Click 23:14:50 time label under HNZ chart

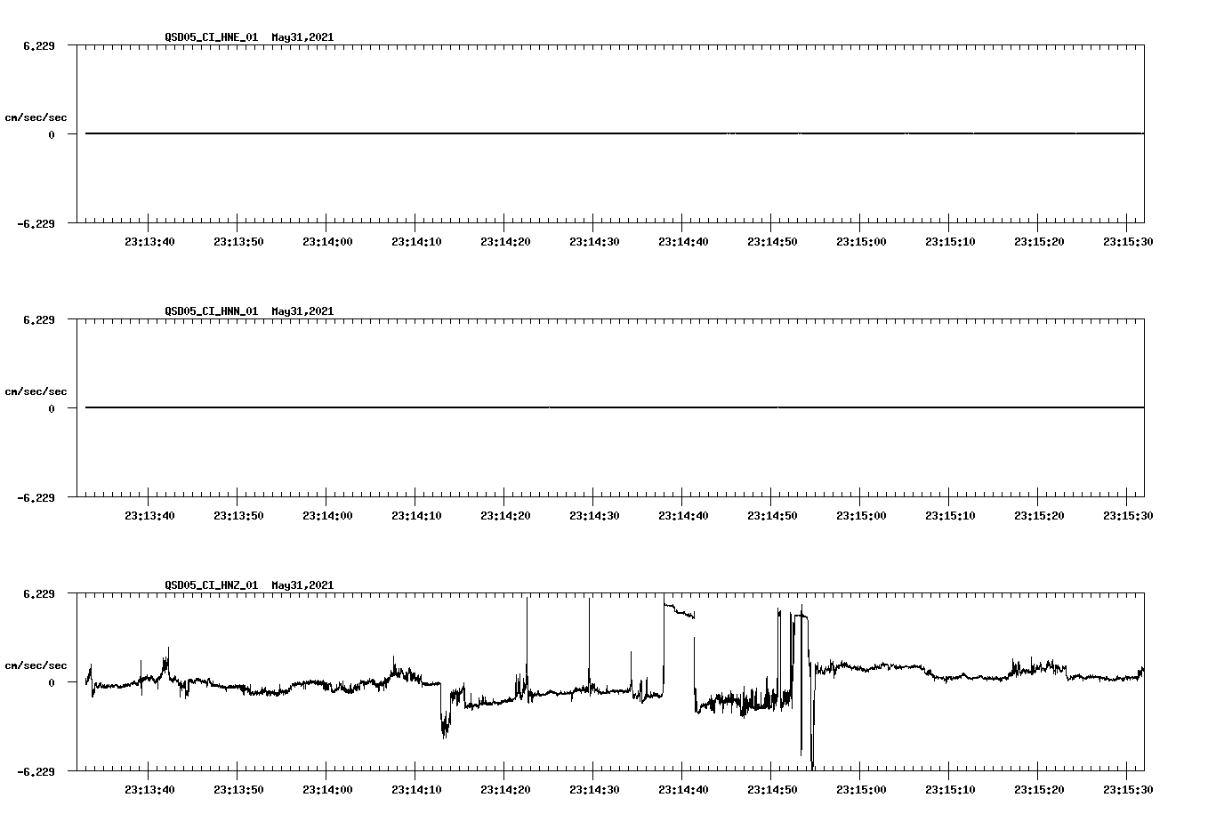point(772,790)
